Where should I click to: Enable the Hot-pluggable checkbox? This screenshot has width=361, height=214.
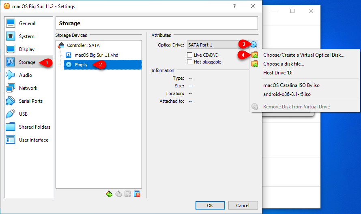(x=189, y=62)
